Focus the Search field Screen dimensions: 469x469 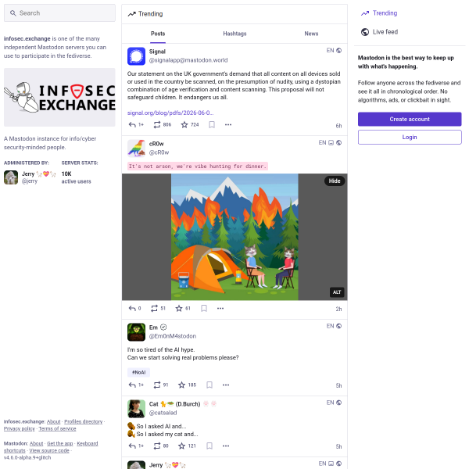(59, 13)
